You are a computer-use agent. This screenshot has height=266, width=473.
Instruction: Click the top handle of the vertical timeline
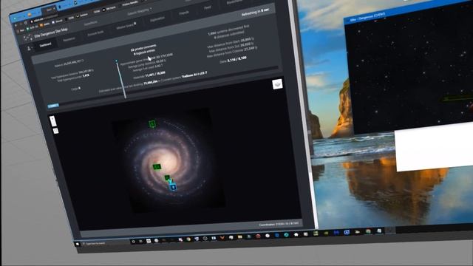click(117, 61)
